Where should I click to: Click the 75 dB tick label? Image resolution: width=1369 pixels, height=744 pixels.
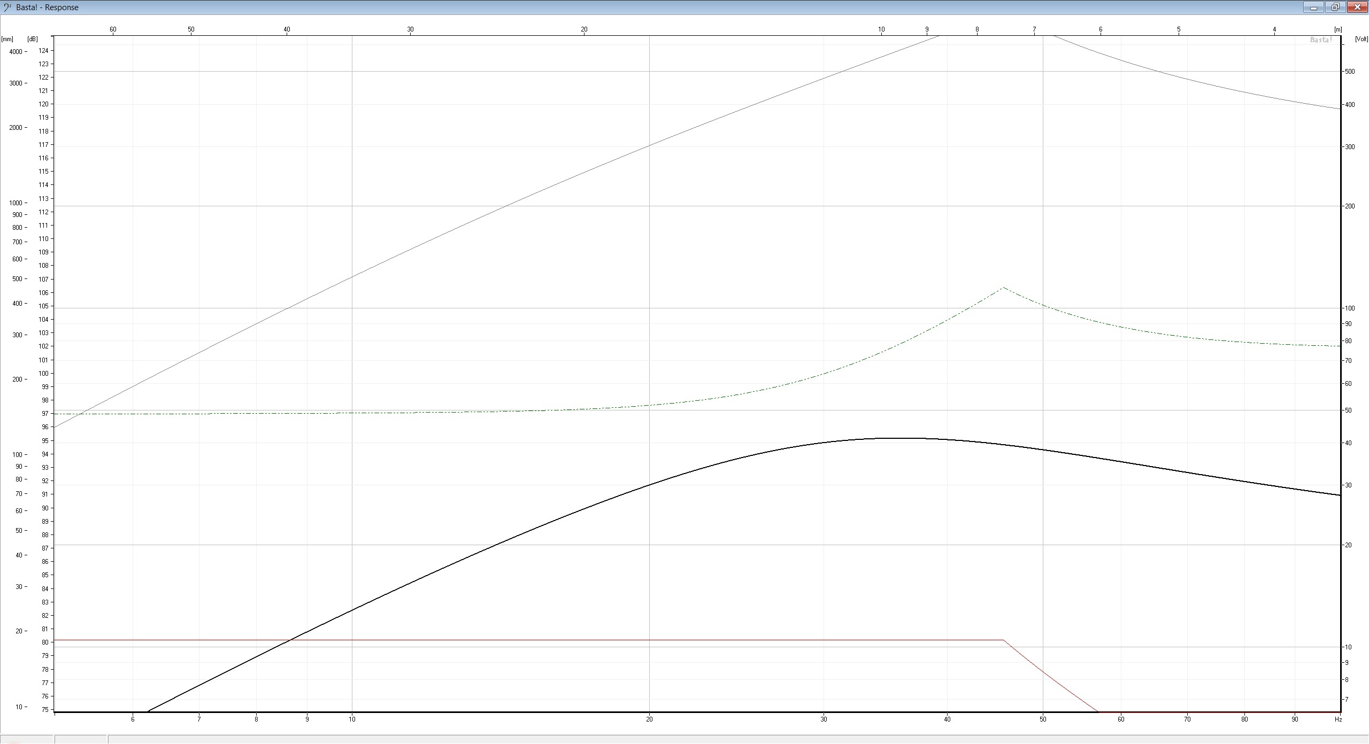click(45, 710)
